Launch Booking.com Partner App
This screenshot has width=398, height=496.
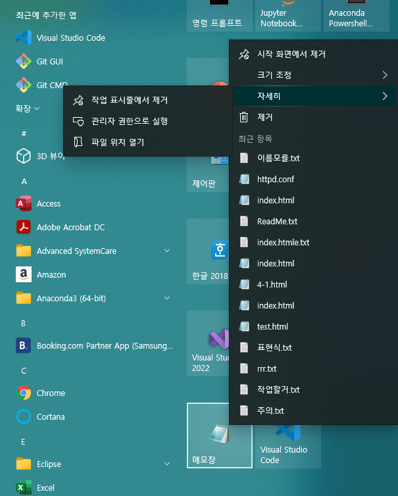(x=94, y=345)
